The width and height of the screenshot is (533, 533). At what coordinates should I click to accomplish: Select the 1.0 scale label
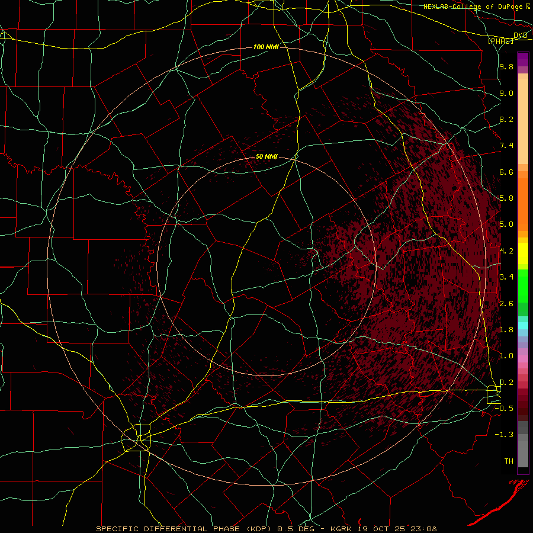506,356
